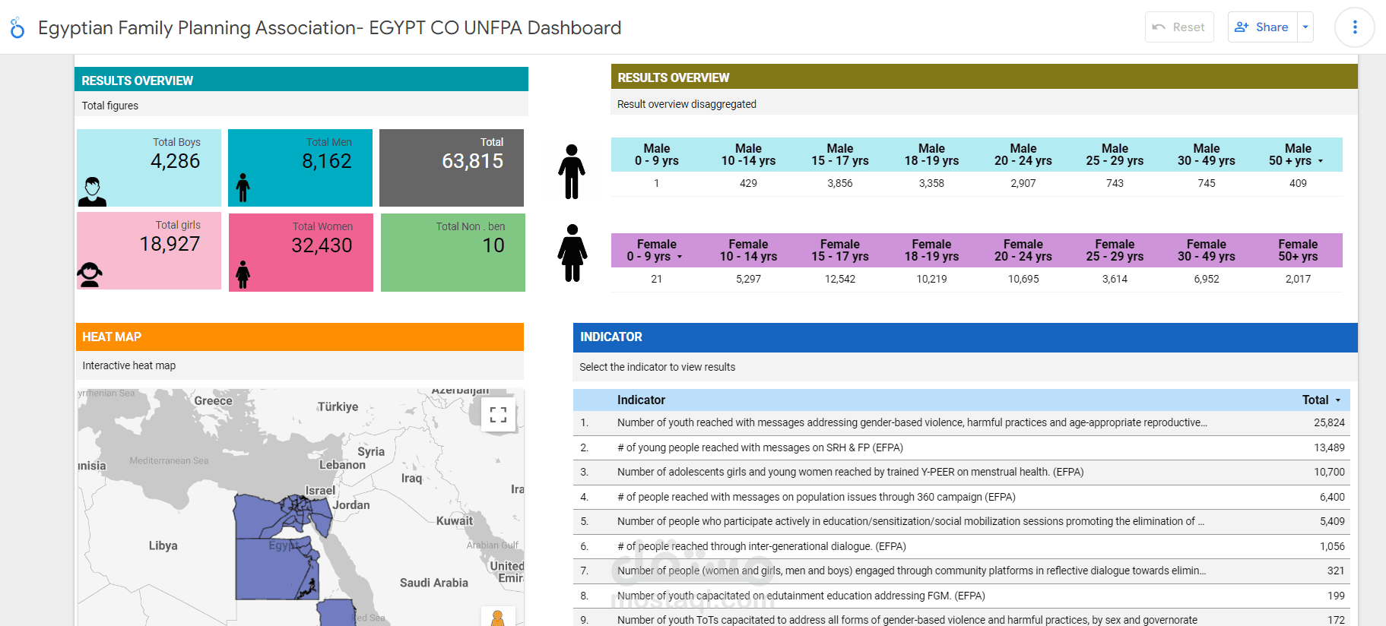The image size is (1386, 626).
Task: Click the girl avatar in Total girls
Action: click(90, 274)
